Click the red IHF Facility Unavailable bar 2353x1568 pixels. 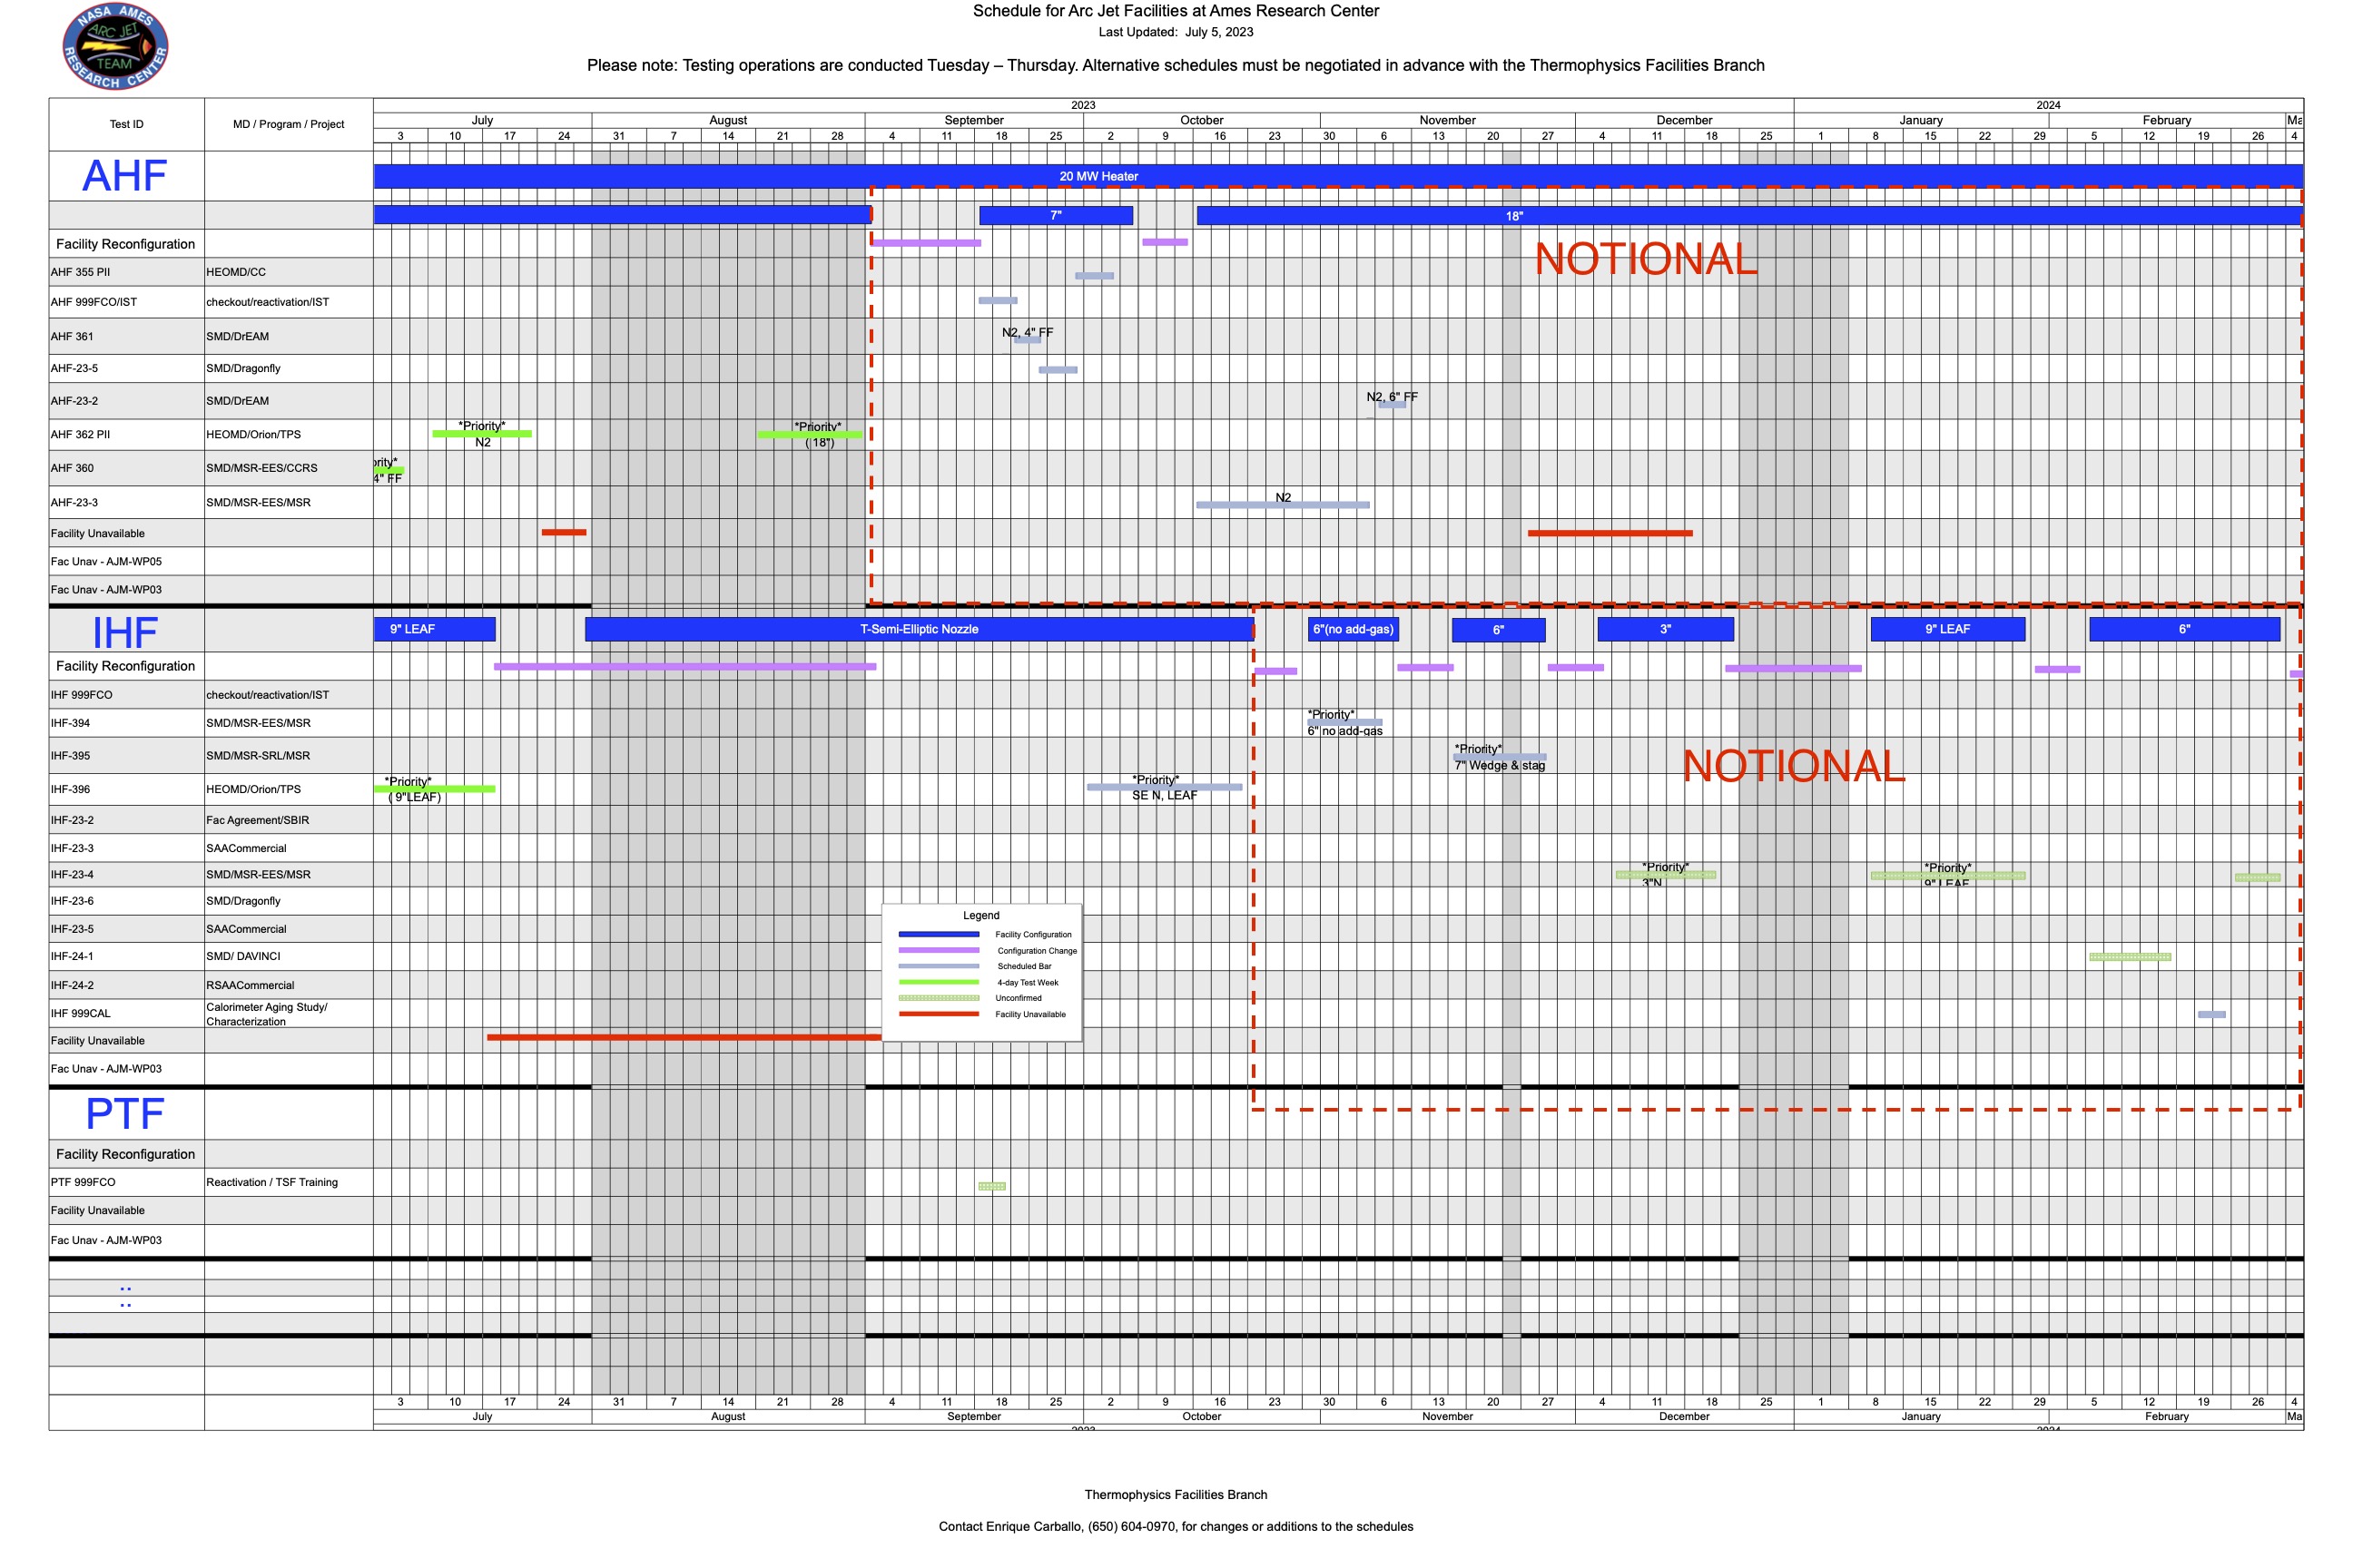684,1037
